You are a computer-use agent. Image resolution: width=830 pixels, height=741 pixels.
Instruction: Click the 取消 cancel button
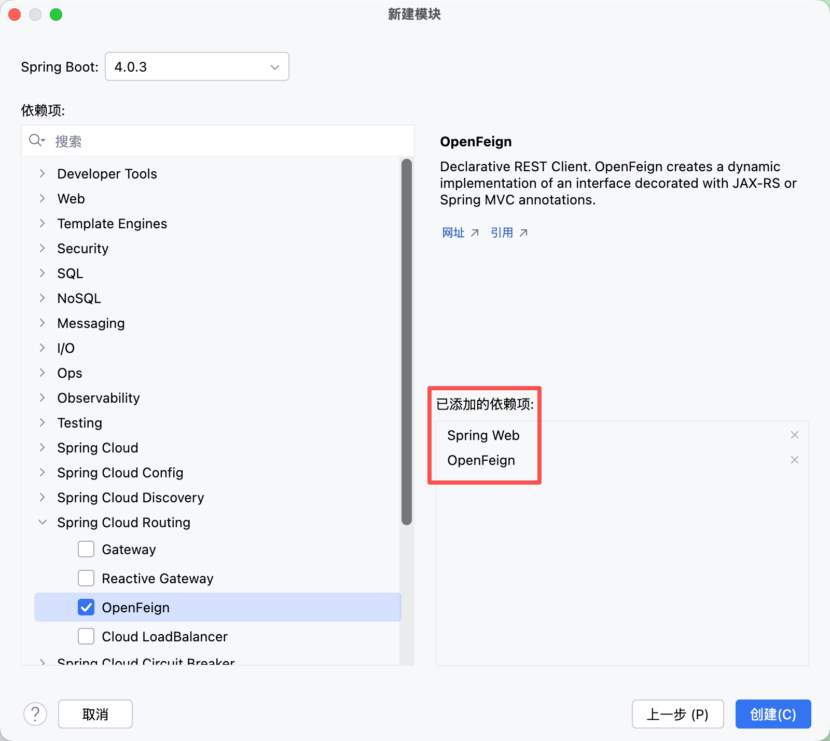click(95, 714)
